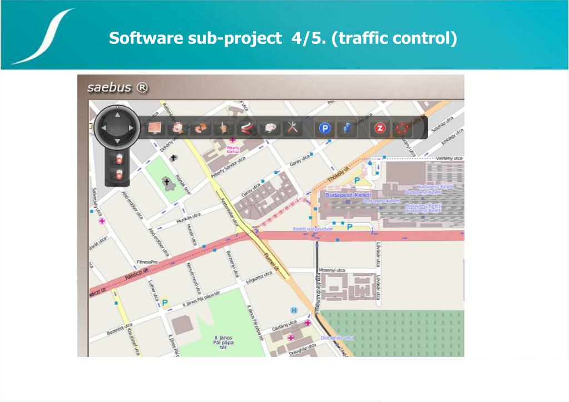Click the parking P icon below Budapest-Keleti
This screenshot has width=569, height=402.
click(349, 227)
